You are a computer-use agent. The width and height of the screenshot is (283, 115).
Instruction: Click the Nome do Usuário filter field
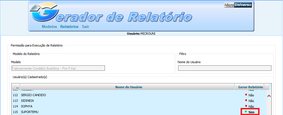click(224, 68)
